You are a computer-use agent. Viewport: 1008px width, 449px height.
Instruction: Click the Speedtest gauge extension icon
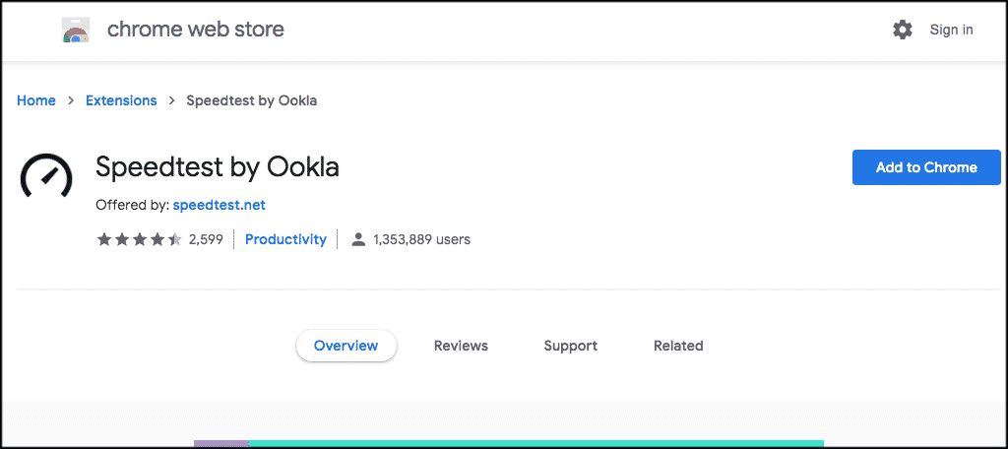(x=46, y=175)
